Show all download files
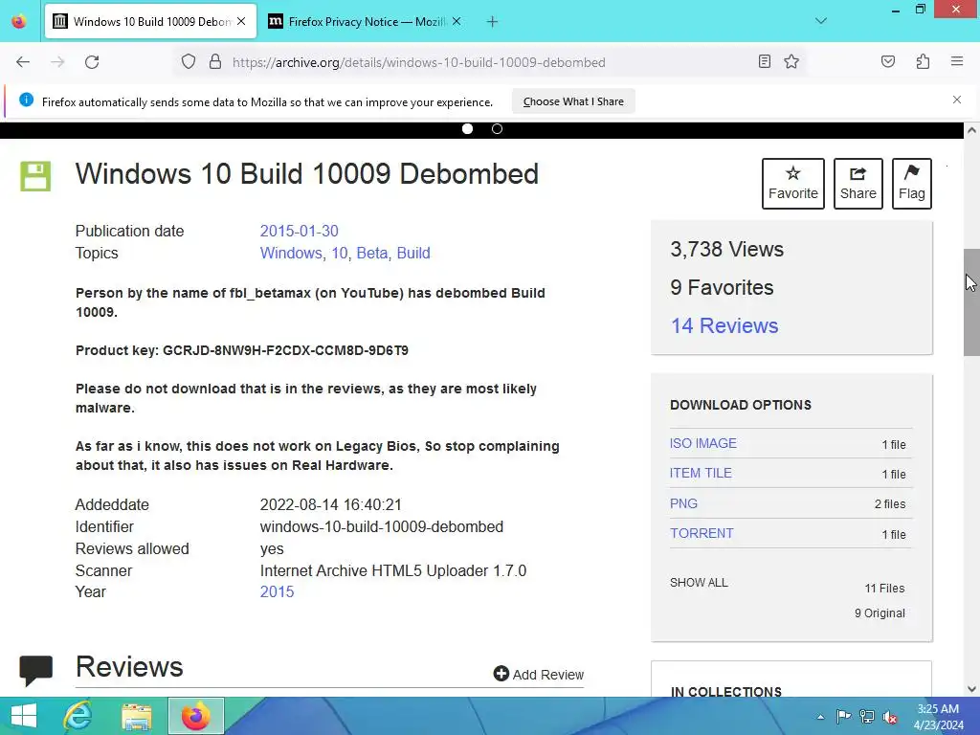The height and width of the screenshot is (735, 980). (x=699, y=583)
